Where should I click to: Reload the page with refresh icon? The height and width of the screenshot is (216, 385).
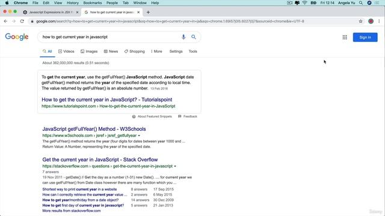point(22,22)
